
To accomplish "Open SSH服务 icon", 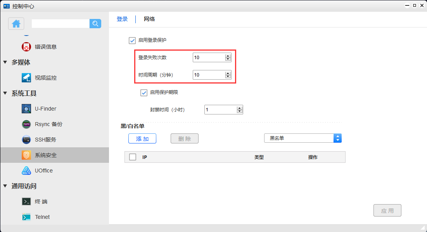I will tap(26, 140).
